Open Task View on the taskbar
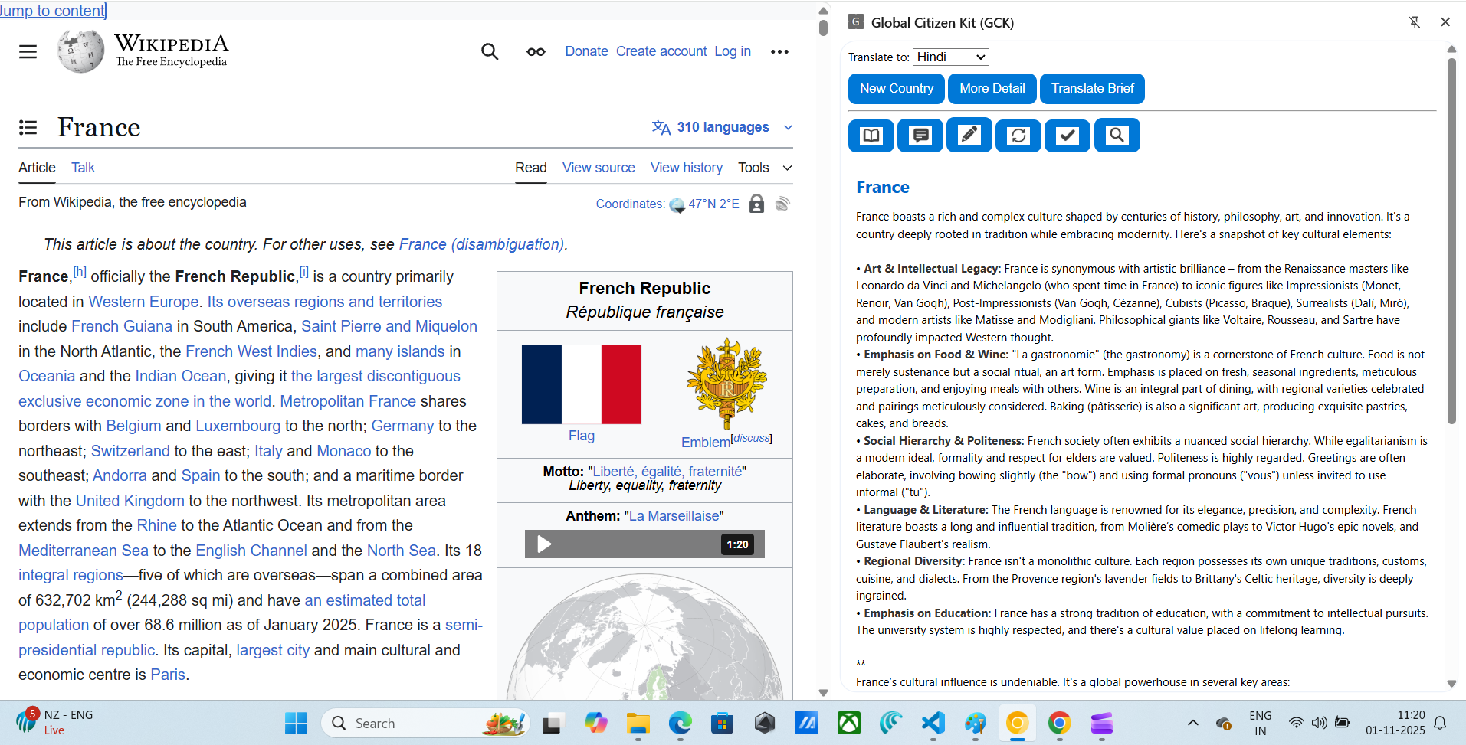The width and height of the screenshot is (1466, 745). [x=553, y=723]
